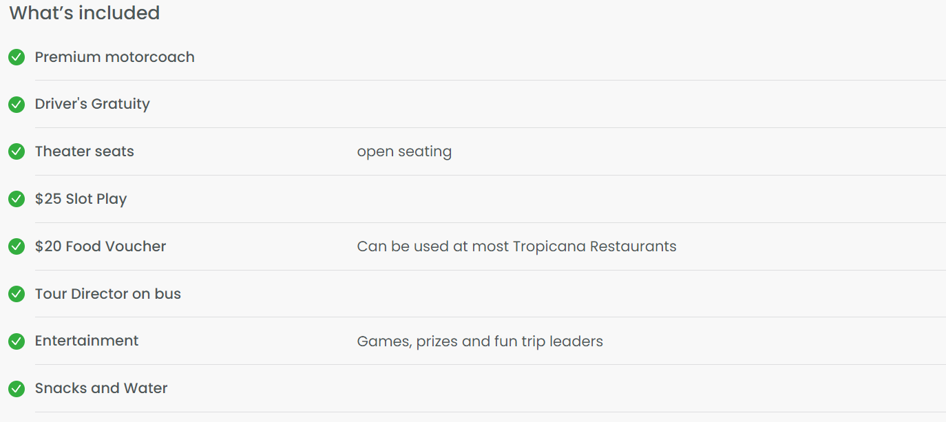Select the Theater seats item label
The image size is (946, 422).
pyautogui.click(x=85, y=151)
